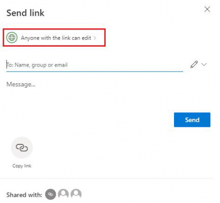Expand the permission dropdown arrow next to pencil
Image resolution: width=220 pixels, height=203 pixels.
204,64
